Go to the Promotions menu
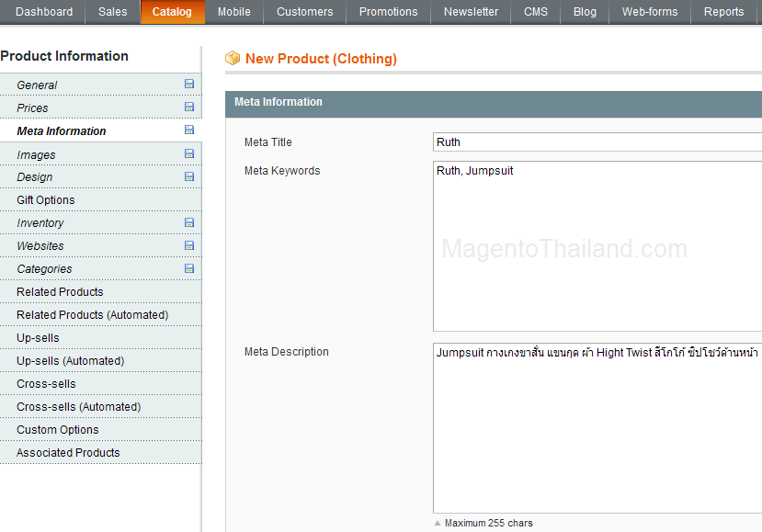The image size is (762, 532). (x=388, y=12)
